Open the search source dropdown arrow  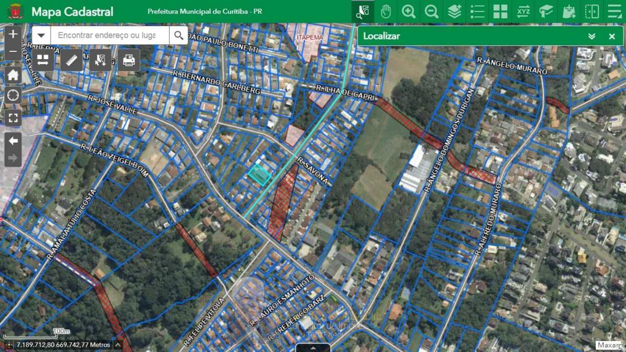click(41, 36)
